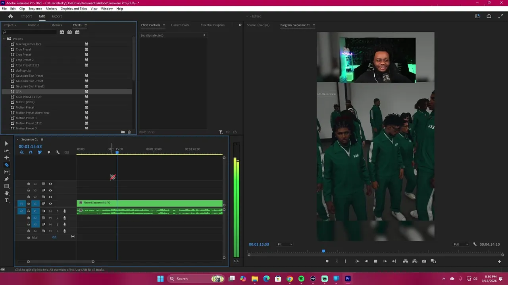Step back one frame

coord(366,261)
